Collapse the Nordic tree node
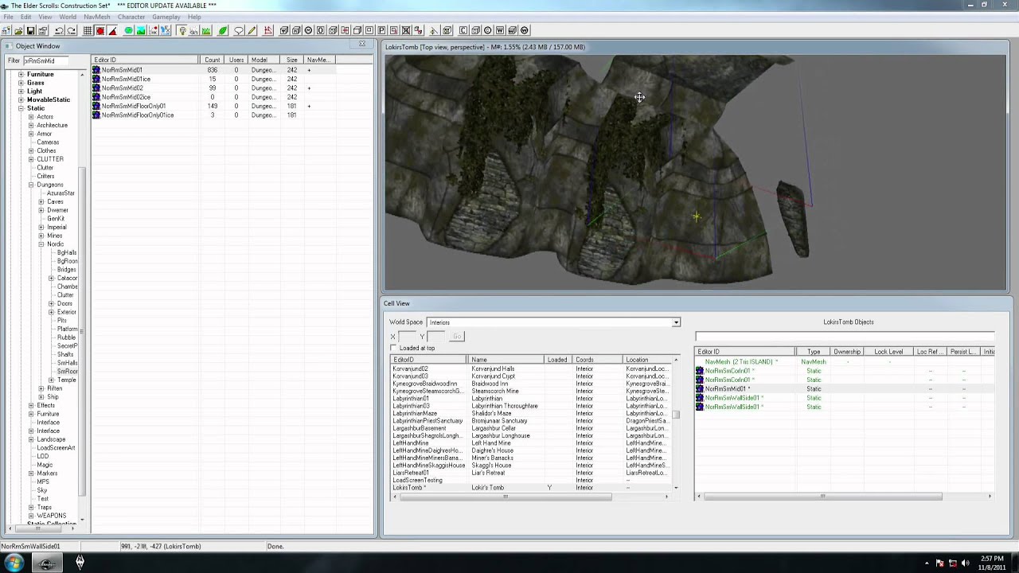1019x573 pixels. (x=41, y=244)
